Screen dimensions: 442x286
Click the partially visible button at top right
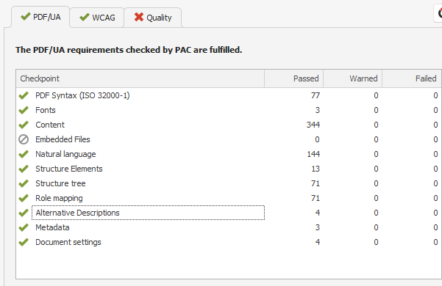[438, 13]
